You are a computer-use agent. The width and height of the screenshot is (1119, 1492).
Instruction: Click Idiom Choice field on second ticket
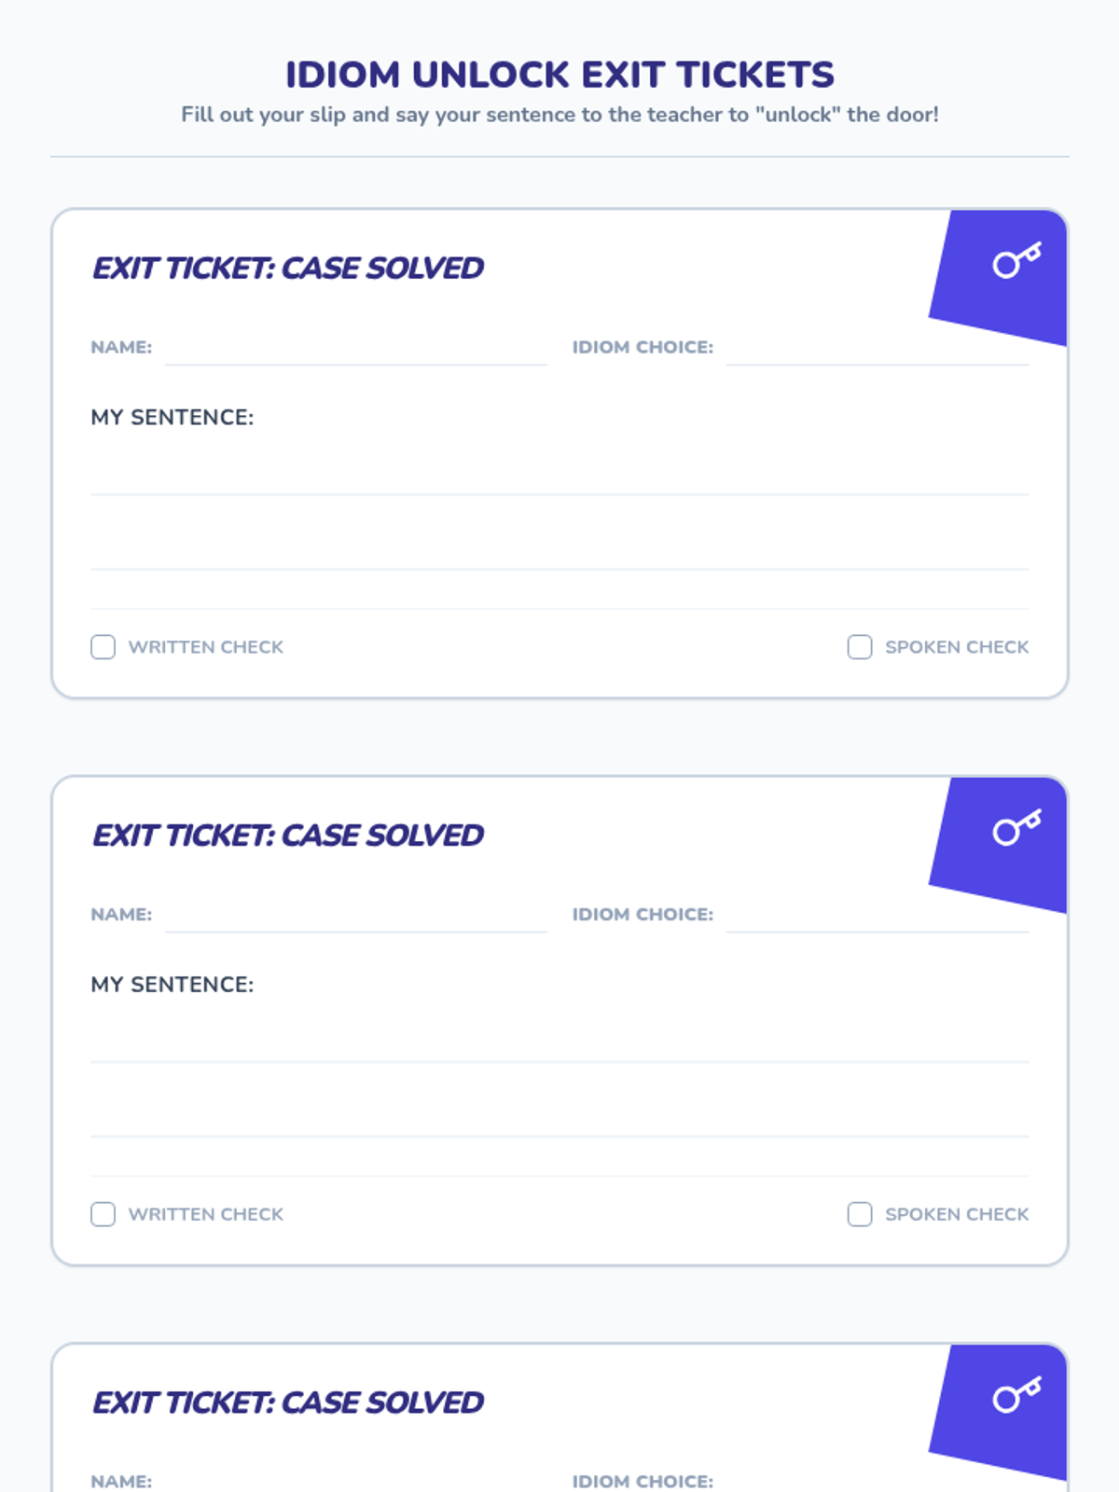(877, 916)
